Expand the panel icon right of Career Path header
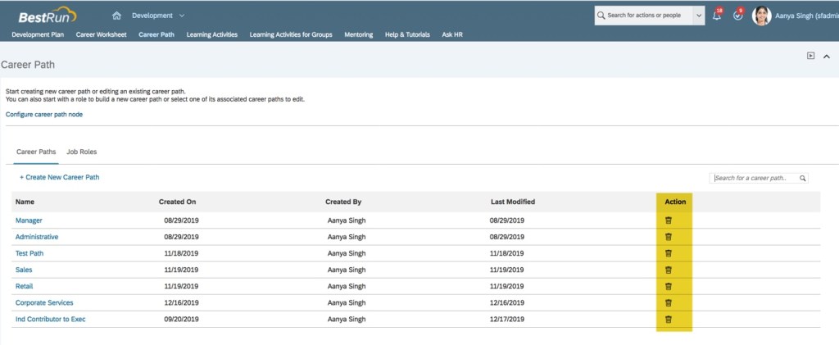 tap(810, 56)
